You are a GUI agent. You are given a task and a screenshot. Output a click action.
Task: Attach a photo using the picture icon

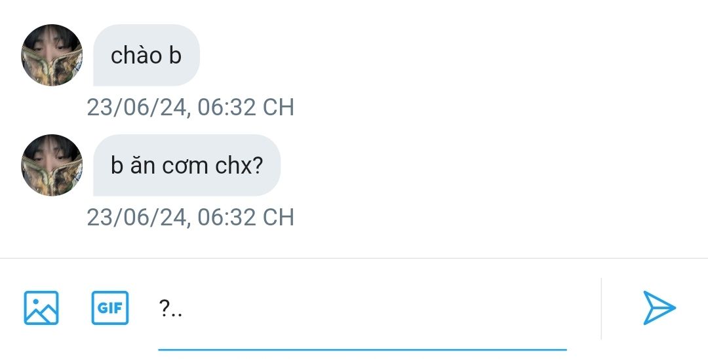pos(41,308)
